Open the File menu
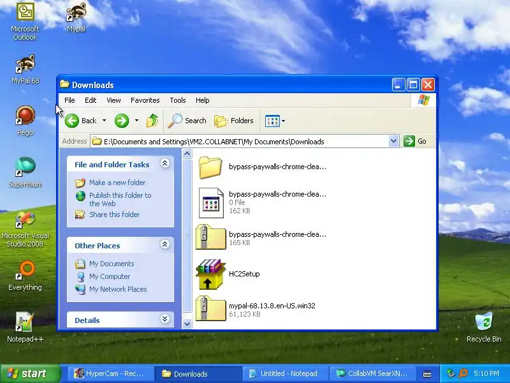Screen dimensions: 510x383 pyautogui.click(x=69, y=100)
